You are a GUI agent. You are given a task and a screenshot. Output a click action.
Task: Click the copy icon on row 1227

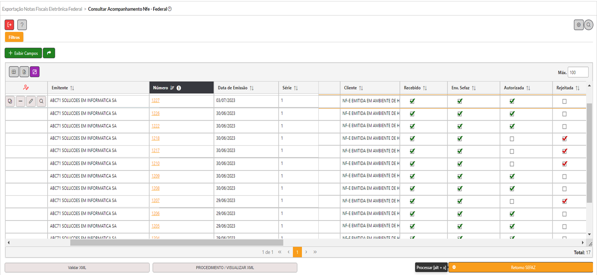click(10, 101)
